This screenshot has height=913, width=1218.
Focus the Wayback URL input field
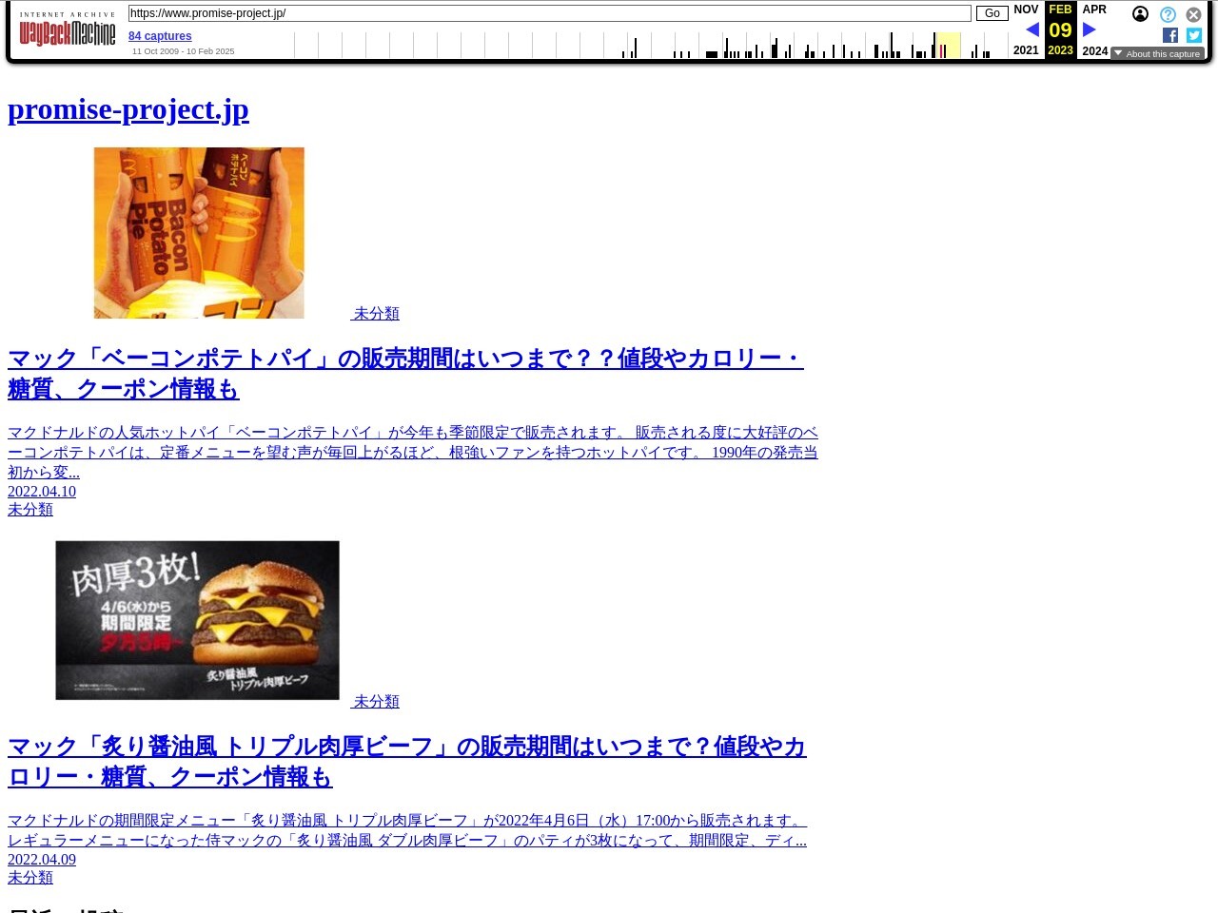point(549,13)
